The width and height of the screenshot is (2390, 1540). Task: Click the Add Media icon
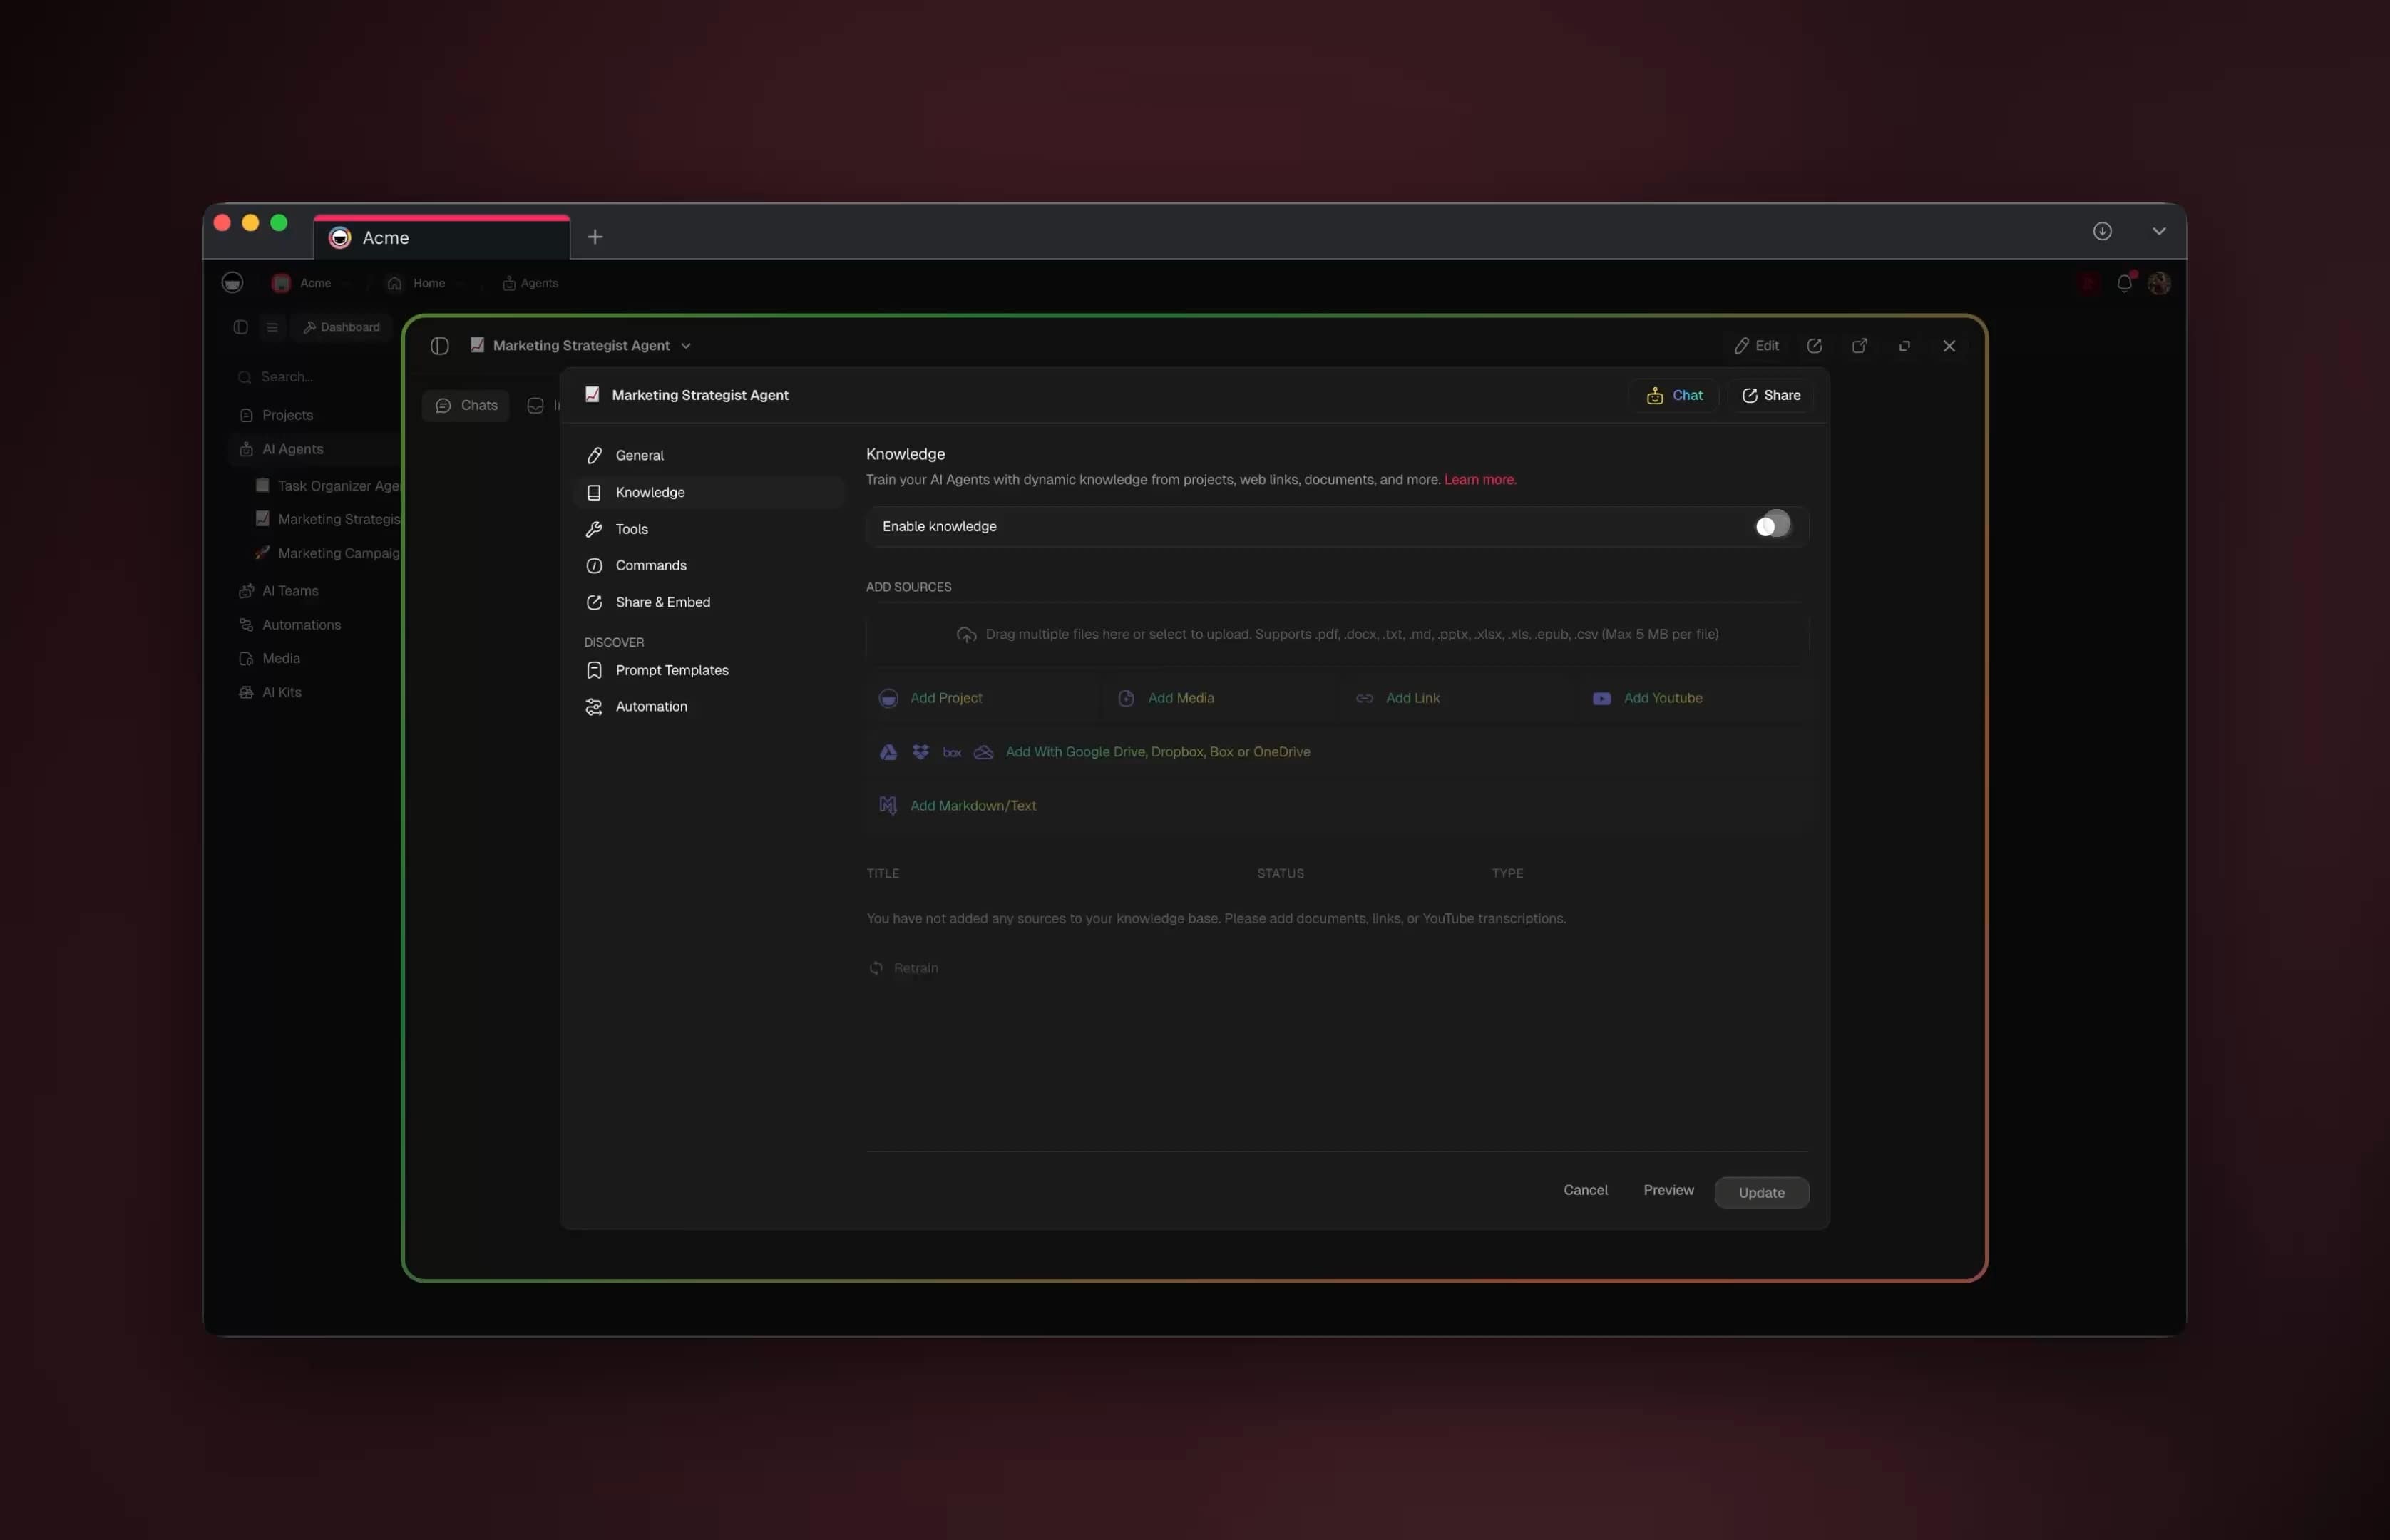(1126, 698)
